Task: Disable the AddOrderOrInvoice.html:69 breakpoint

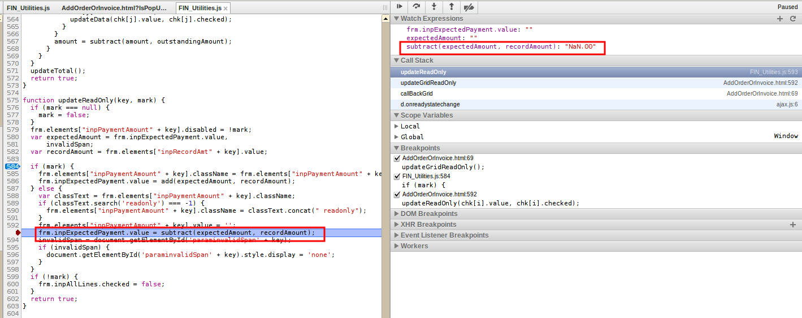Action: pos(397,158)
